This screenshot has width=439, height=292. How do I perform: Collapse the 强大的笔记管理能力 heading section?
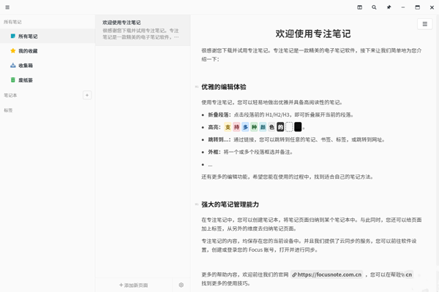click(195, 204)
